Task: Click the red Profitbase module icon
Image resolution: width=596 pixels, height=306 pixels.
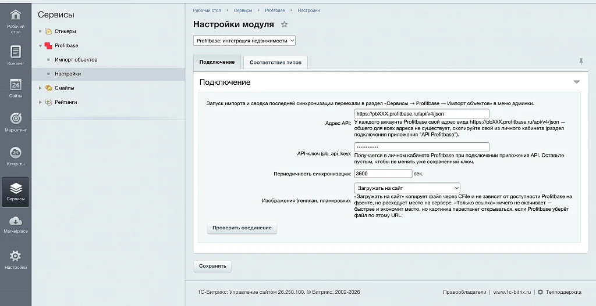Action: pyautogui.click(x=48, y=45)
